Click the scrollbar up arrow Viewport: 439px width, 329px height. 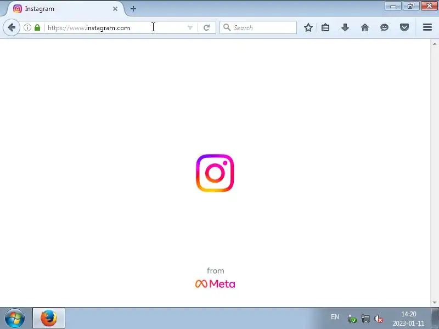pos(435,43)
